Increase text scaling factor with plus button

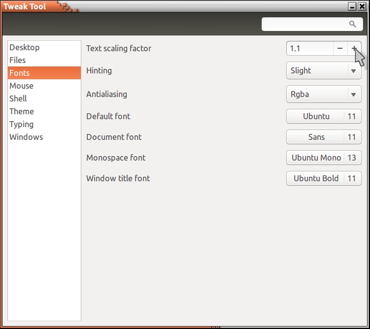[x=354, y=48]
